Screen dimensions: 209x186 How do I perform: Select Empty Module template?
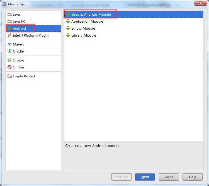click(x=134, y=28)
